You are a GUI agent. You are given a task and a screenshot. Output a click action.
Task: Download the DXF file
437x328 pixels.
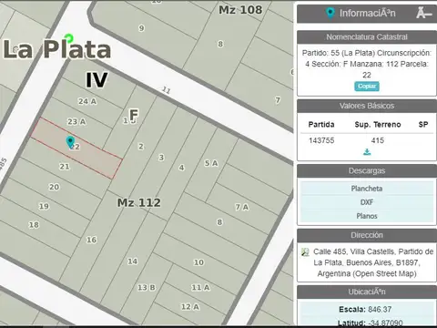(367, 202)
